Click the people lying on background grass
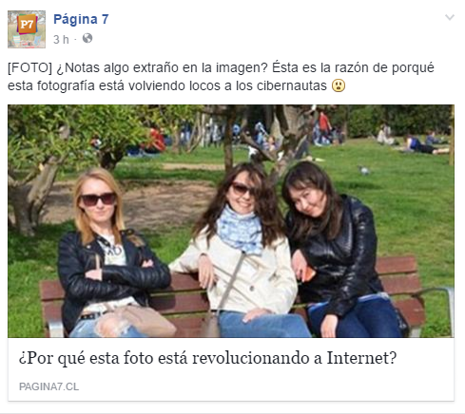This screenshot has width=465, height=414. tap(423, 145)
